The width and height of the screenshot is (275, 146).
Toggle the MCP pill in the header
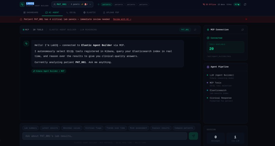pos(237,4)
